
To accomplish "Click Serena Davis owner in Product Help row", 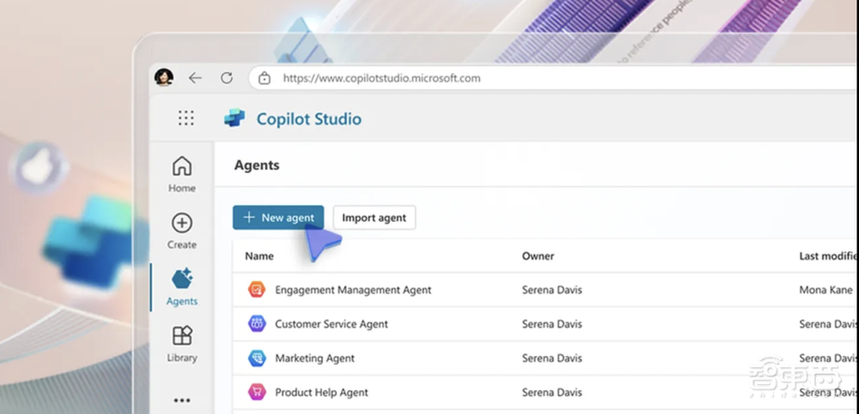I will click(x=552, y=392).
